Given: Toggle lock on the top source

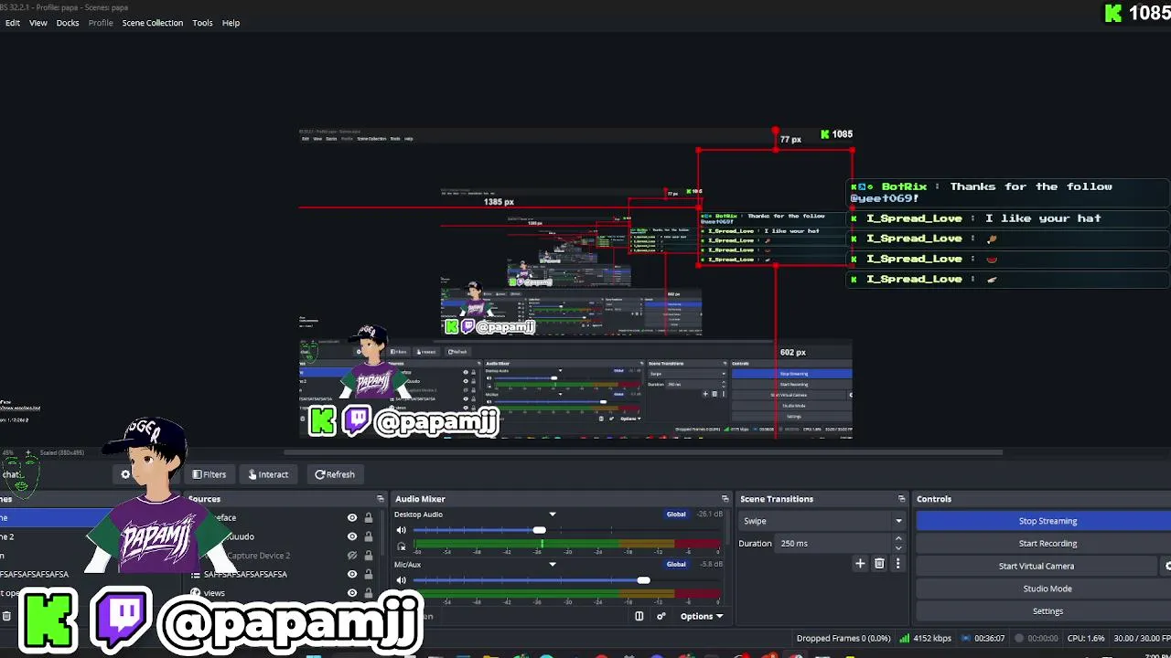Looking at the screenshot, I should tap(369, 518).
